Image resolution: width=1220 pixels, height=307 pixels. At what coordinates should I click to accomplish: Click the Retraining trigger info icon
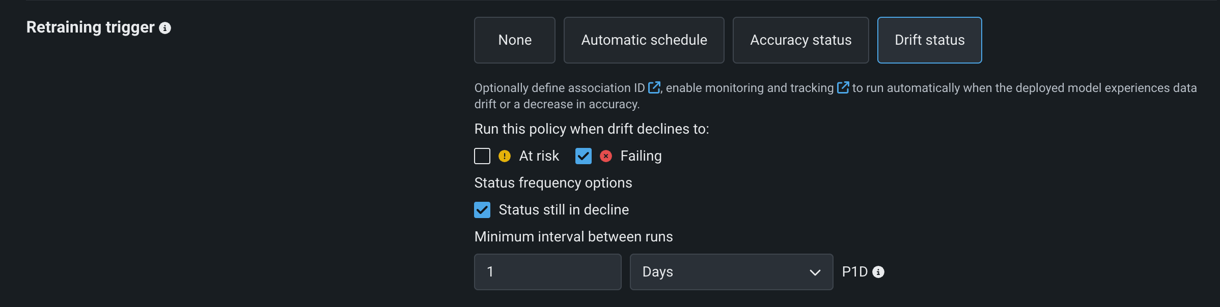click(165, 28)
